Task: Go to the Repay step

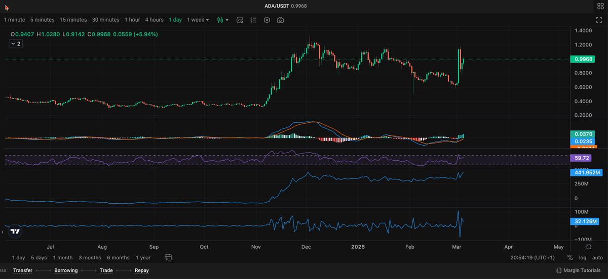Action: [x=142, y=270]
